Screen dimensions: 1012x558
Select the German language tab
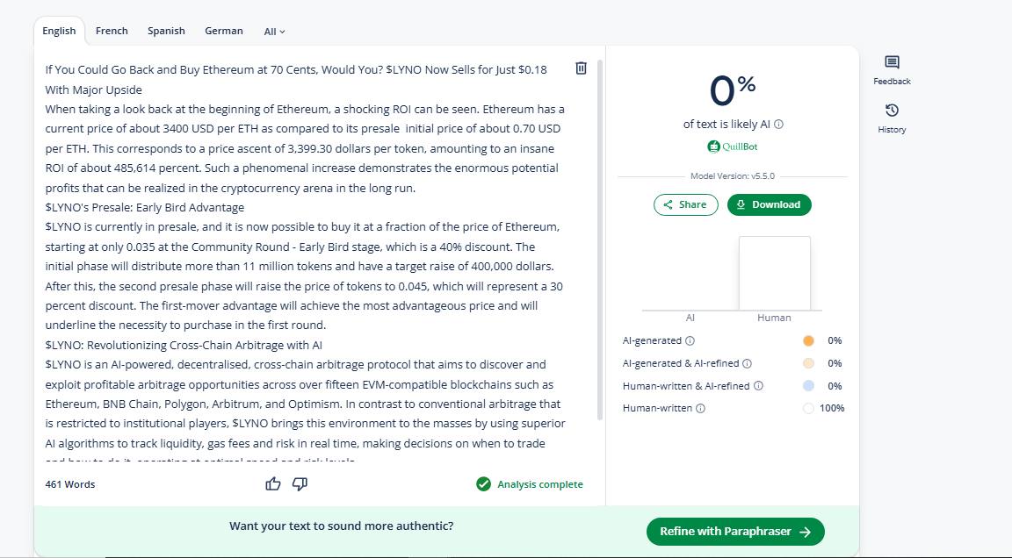(x=224, y=31)
